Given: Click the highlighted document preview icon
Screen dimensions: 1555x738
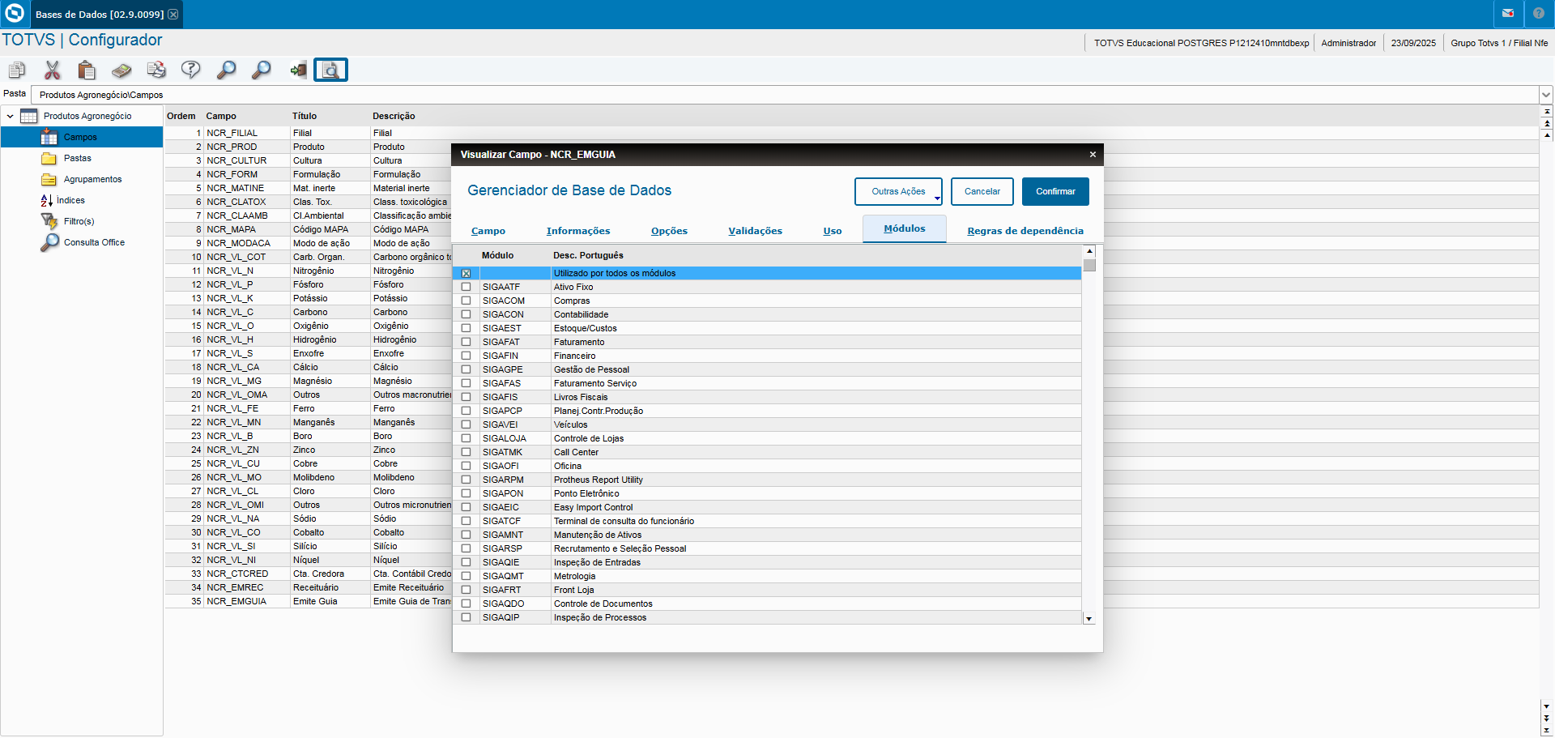Looking at the screenshot, I should coord(330,70).
